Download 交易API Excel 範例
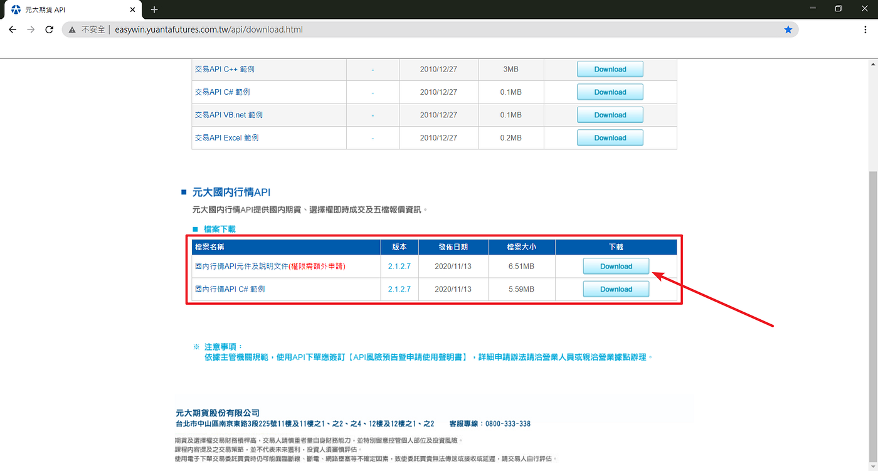 (x=610, y=137)
